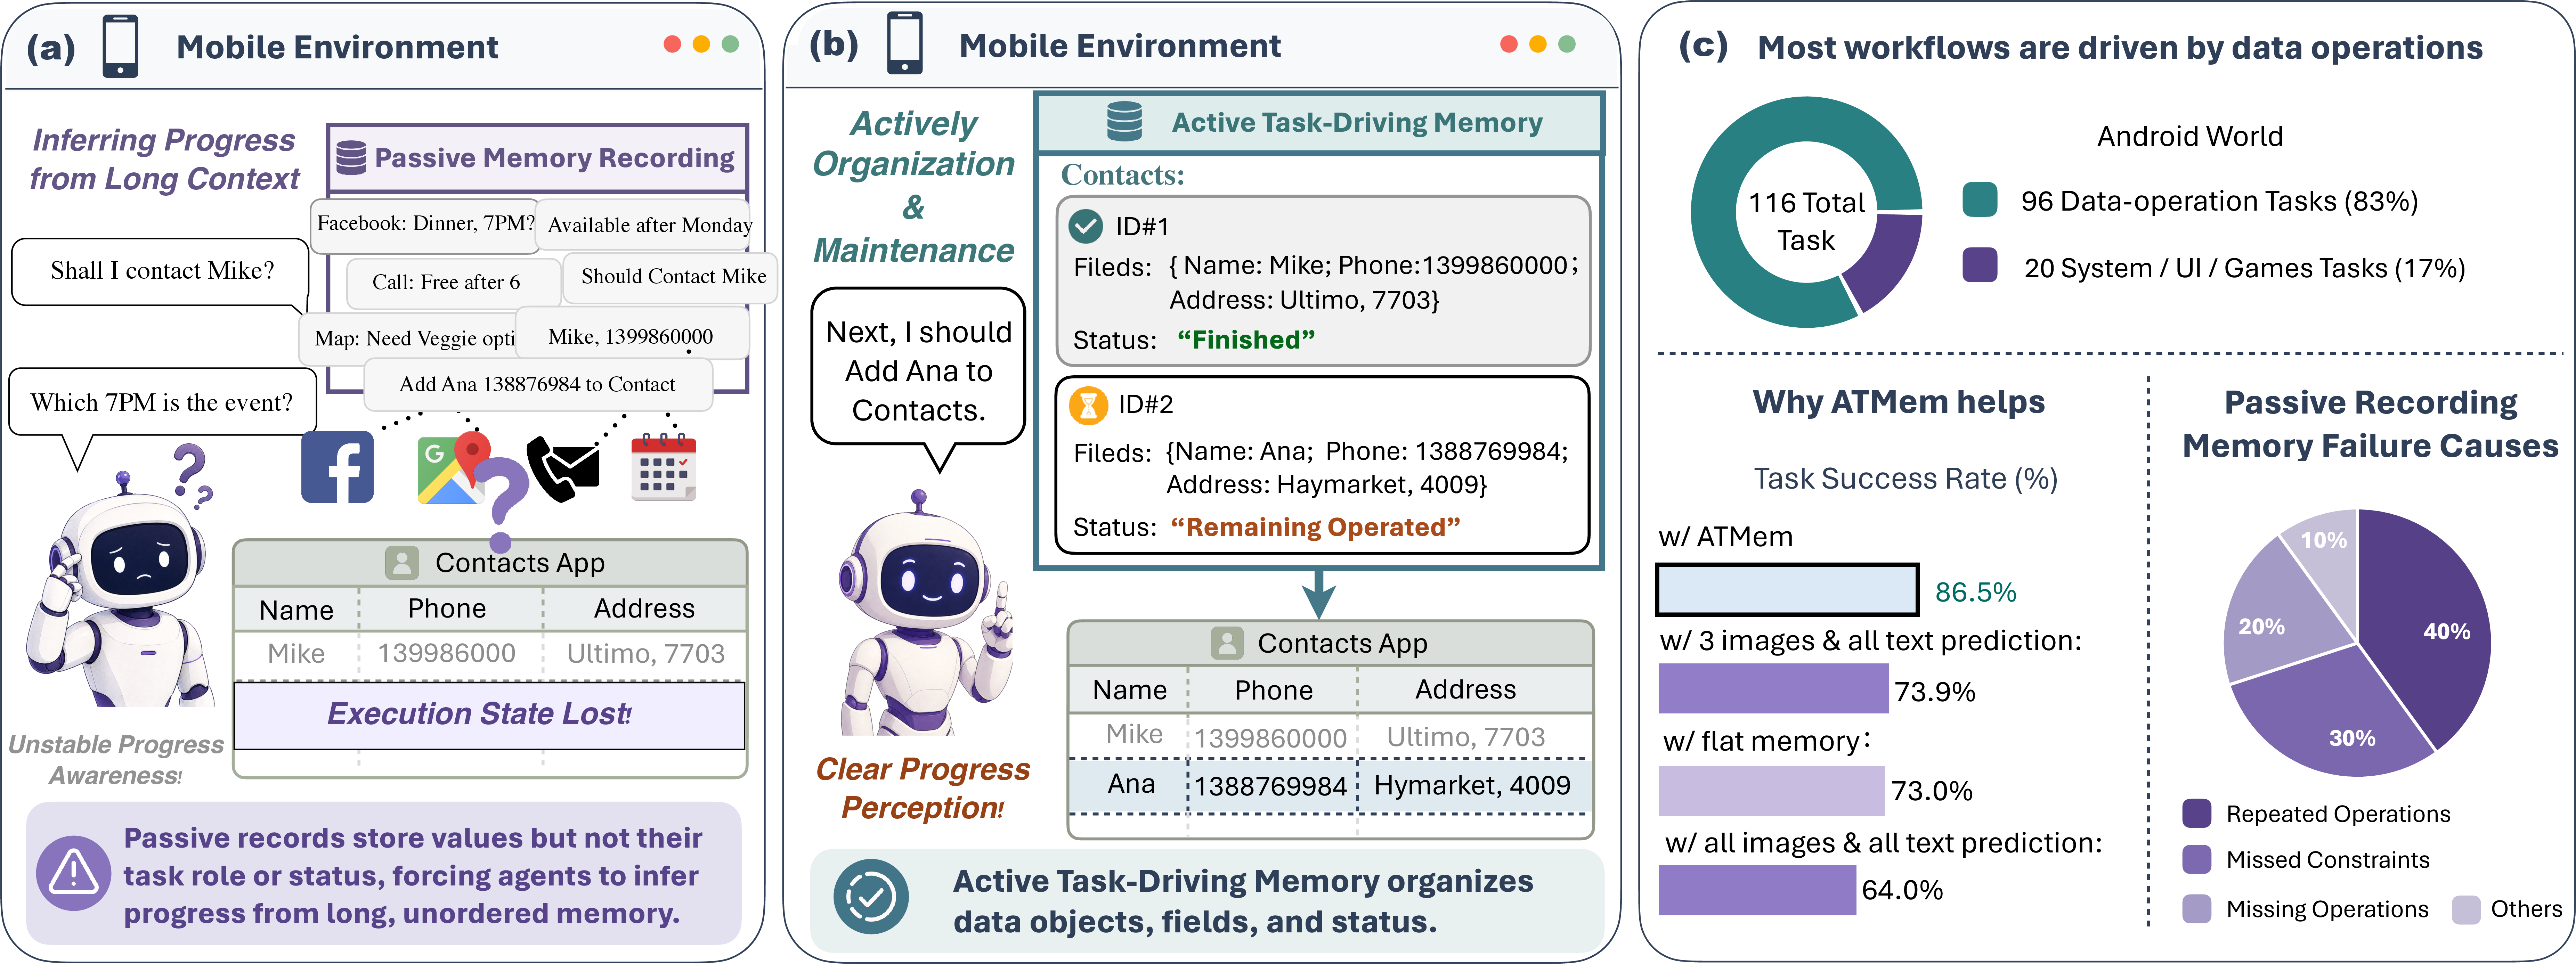
Task: Click 'Ana' in panel (b) Contacts App table
Action: pyautogui.click(x=1131, y=784)
